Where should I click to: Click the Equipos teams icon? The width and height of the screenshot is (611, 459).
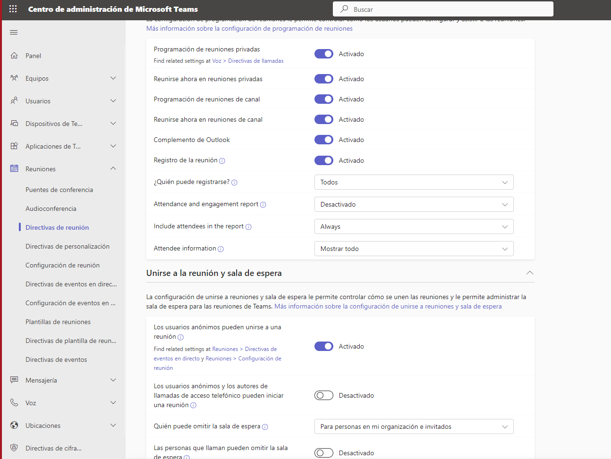coord(14,78)
